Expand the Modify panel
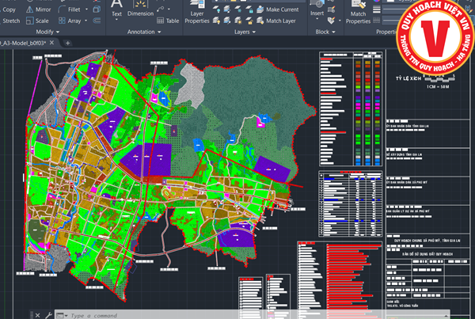Image resolution: width=475 pixels, height=319 pixels. 47,32
